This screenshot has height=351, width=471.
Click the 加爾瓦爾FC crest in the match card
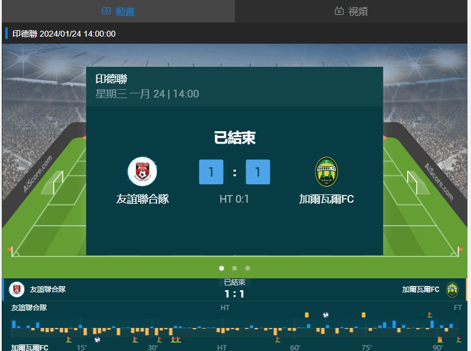[327, 171]
